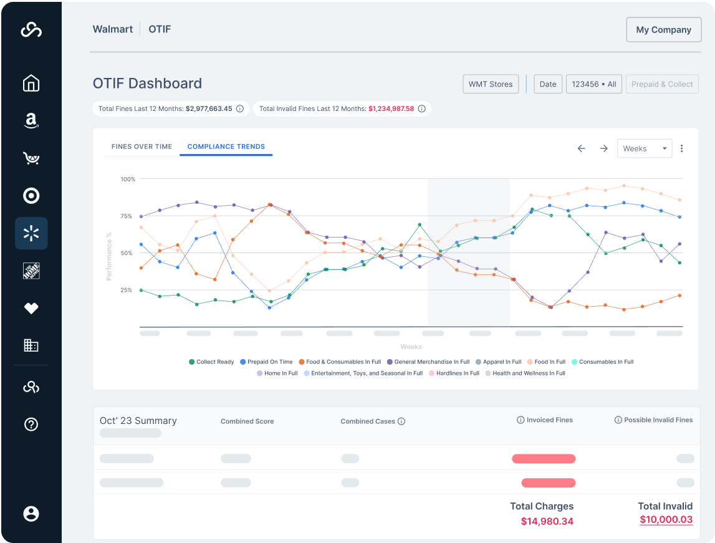Open the Date filter selector
Viewport: 715px width, 543px height.
[x=547, y=84]
